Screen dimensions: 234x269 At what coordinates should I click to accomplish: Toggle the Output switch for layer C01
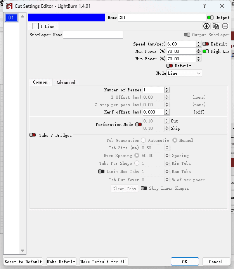click(x=210, y=17)
